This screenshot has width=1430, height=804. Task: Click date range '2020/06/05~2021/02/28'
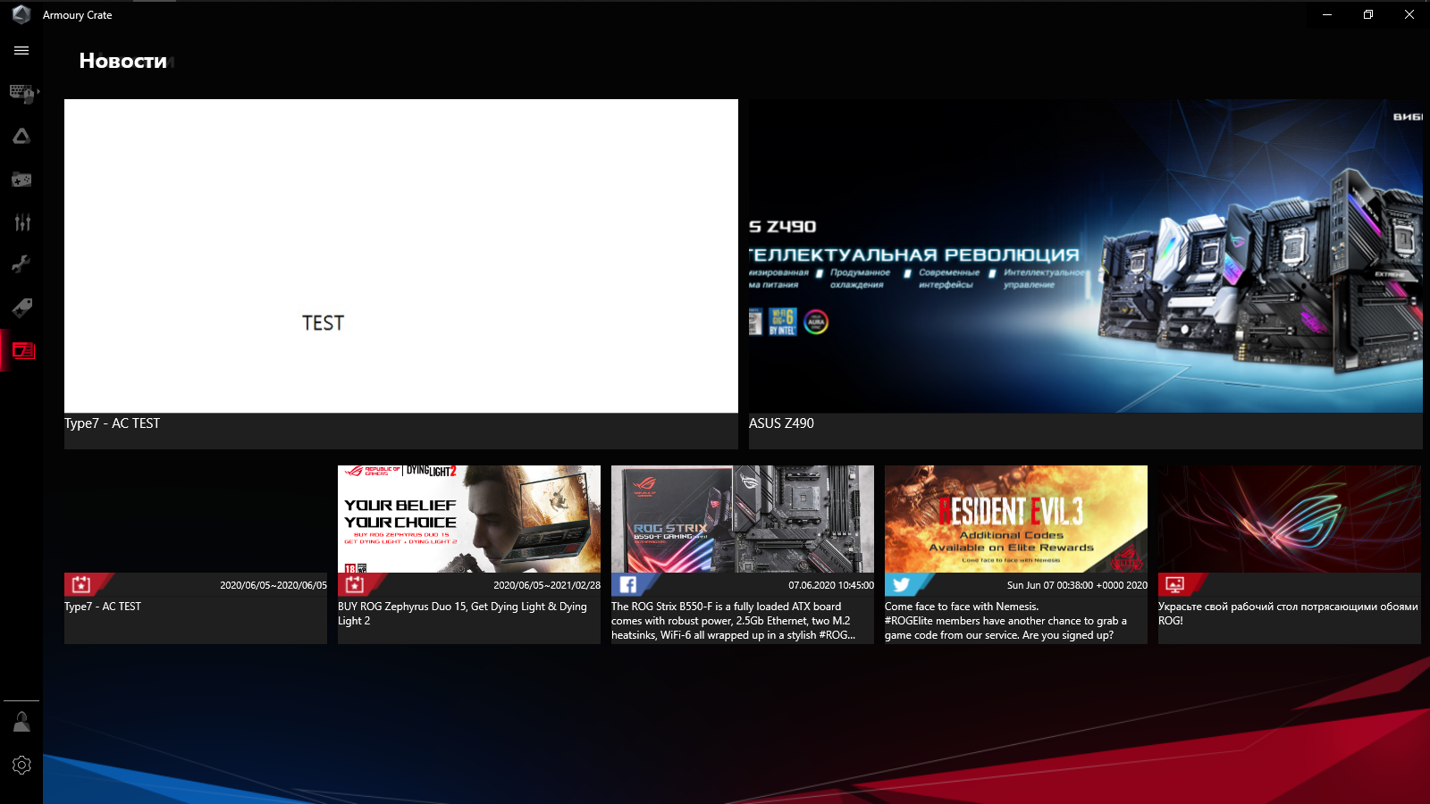[x=547, y=585]
